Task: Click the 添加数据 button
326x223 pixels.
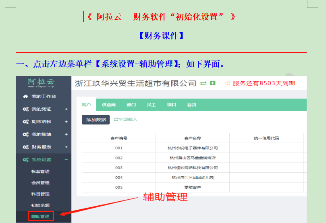Action: click(96, 120)
